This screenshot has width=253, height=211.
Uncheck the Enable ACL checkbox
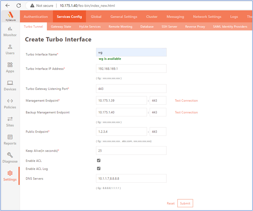click(x=98, y=161)
